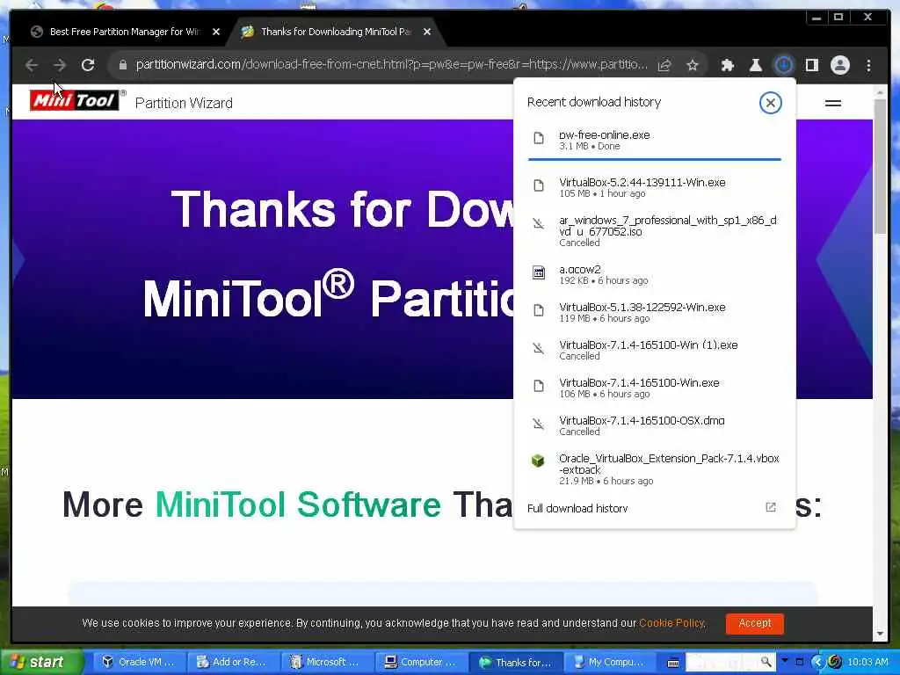Open the VirtualBox-5.2.44-139111-Win.exe download entry
This screenshot has width=900, height=675.
coord(654,187)
